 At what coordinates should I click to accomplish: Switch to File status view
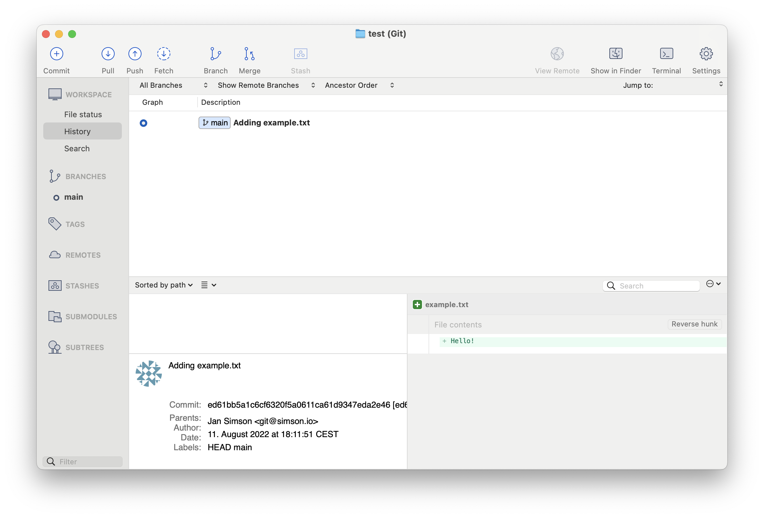click(83, 115)
